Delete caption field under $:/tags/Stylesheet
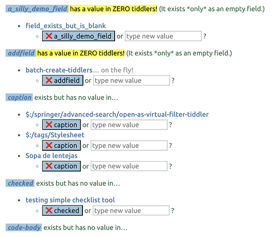Viewport: 279px width, 237px height. pyautogui.click(x=62, y=146)
